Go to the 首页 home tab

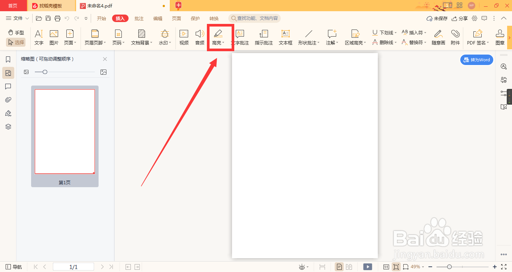pyautogui.click(x=13, y=6)
